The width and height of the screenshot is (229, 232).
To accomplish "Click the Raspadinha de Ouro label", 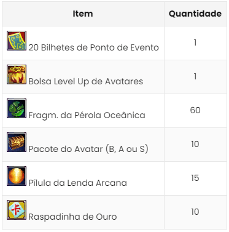I will pyautogui.click(x=72, y=217).
